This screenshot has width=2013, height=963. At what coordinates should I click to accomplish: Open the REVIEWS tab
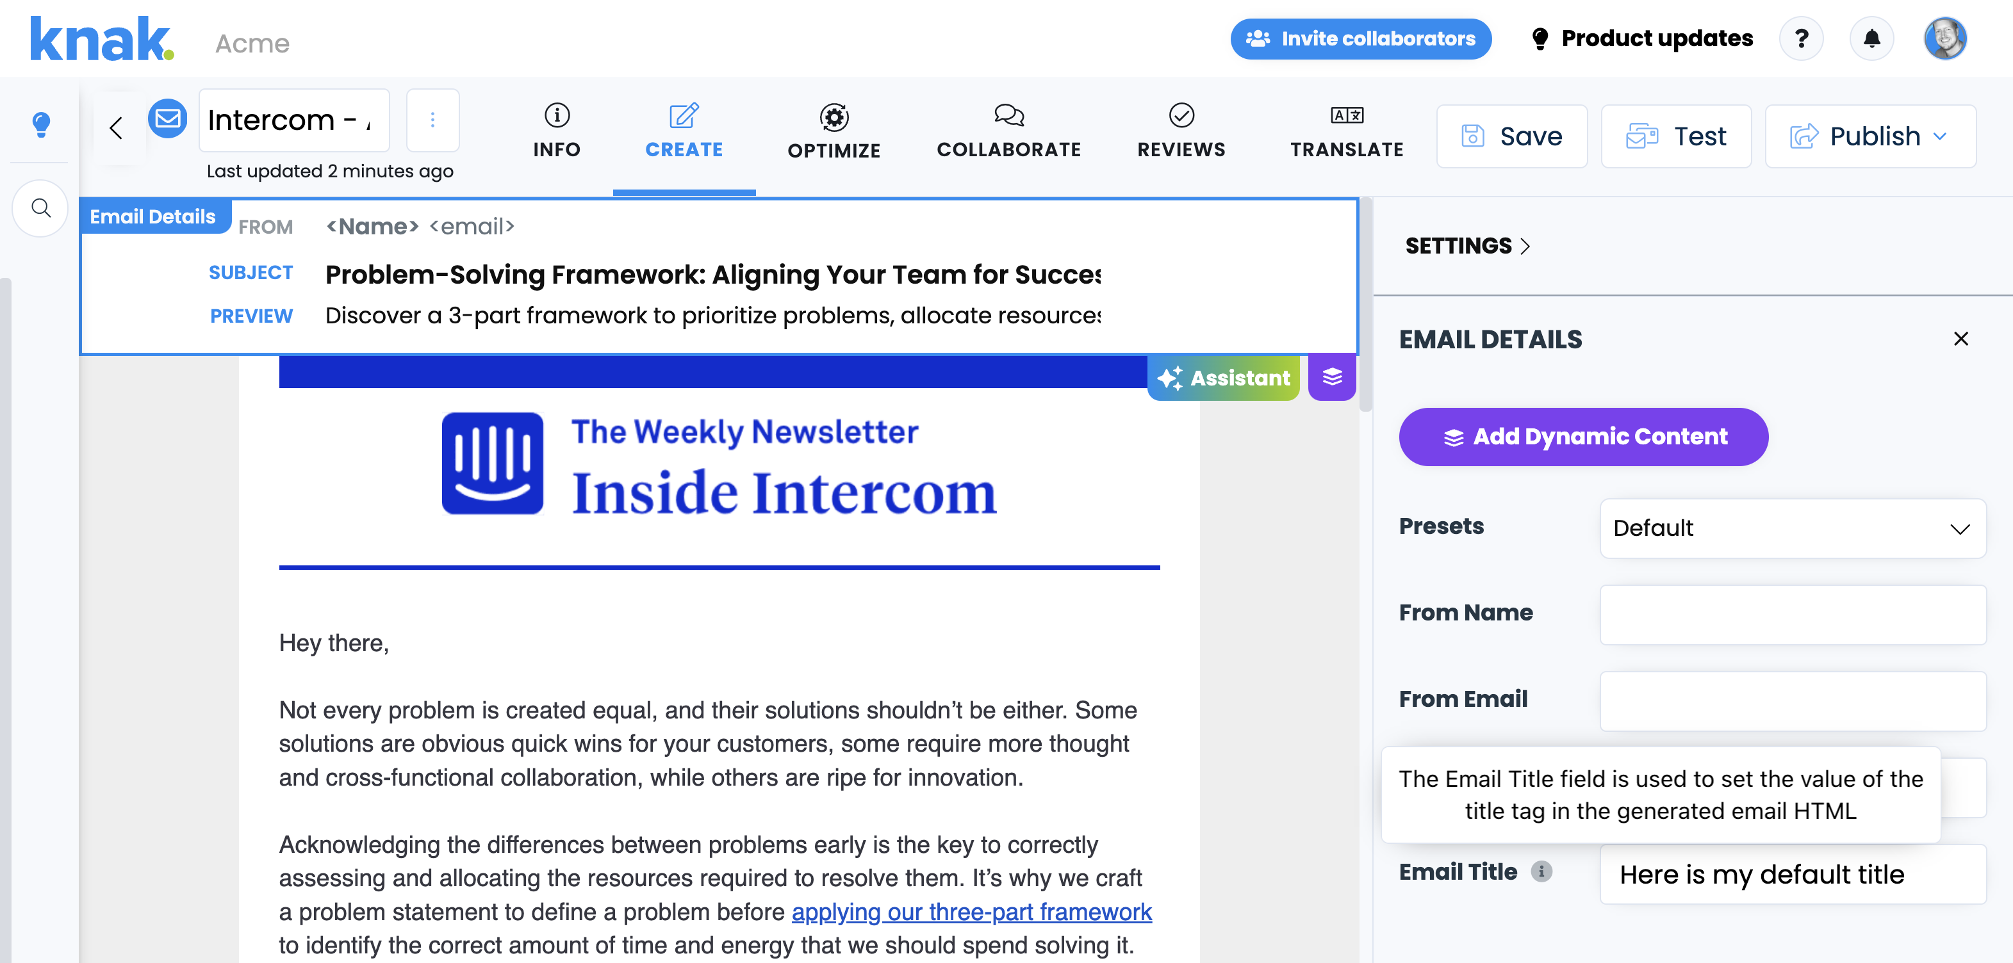click(x=1181, y=131)
